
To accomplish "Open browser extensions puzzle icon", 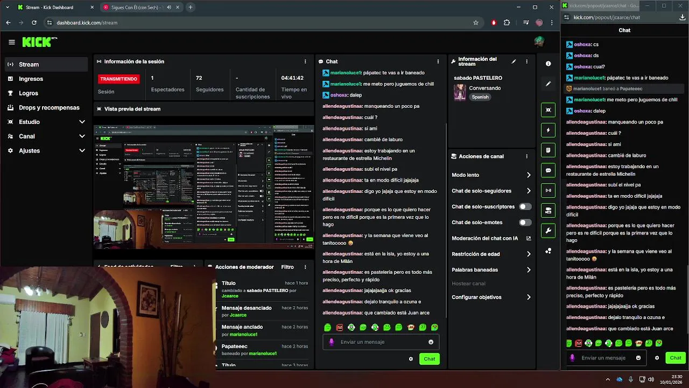I will pos(507,23).
